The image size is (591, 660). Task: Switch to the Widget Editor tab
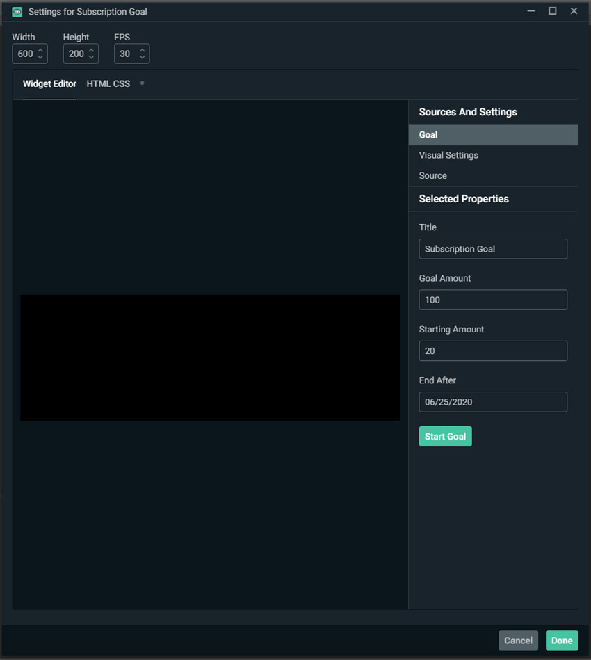click(49, 83)
